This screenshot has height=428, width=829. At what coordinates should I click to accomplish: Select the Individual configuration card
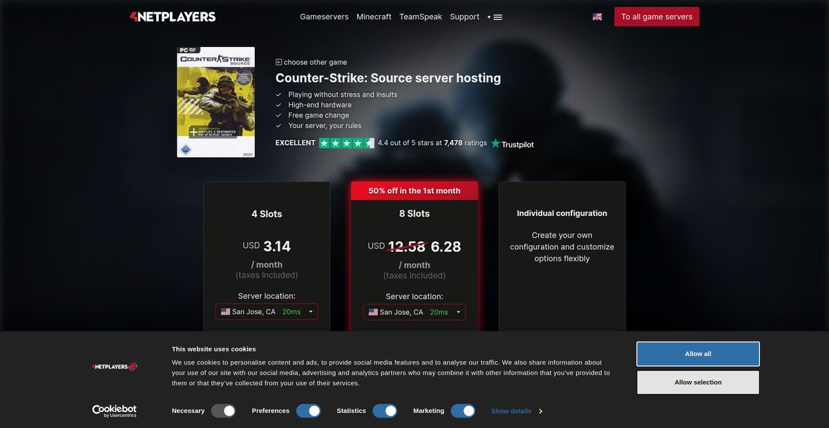562,256
